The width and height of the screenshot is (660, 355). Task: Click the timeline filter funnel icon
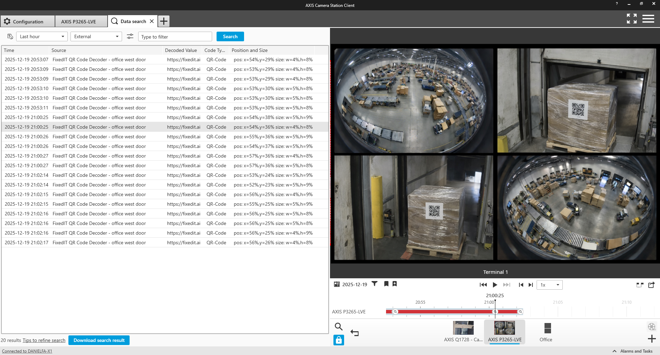(x=375, y=284)
